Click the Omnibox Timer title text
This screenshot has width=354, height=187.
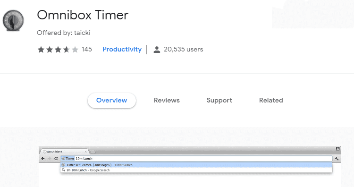[83, 15]
